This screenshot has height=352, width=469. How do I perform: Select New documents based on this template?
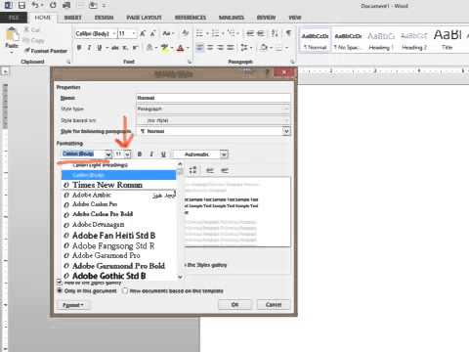click(x=125, y=290)
